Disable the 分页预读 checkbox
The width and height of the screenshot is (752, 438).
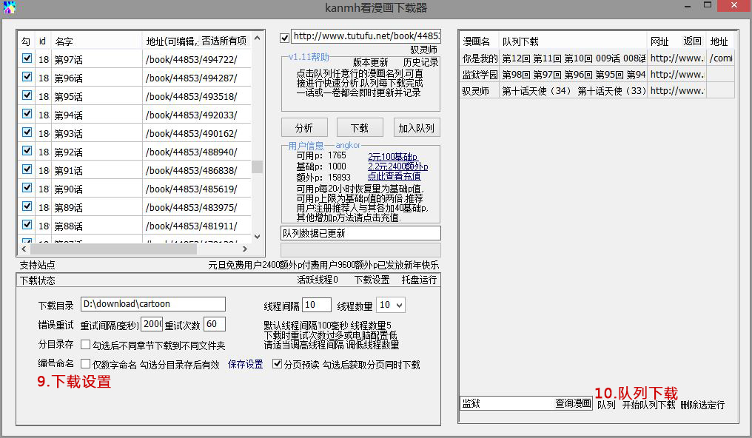point(278,364)
